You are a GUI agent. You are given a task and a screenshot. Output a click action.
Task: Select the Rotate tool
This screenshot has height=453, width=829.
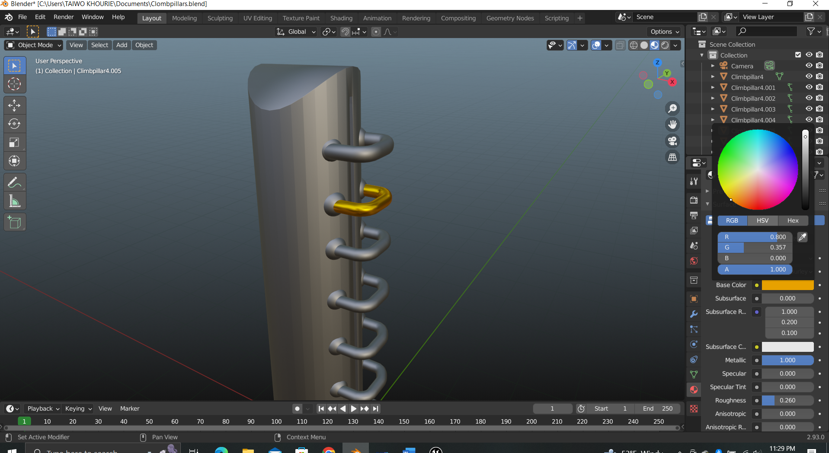click(x=15, y=124)
